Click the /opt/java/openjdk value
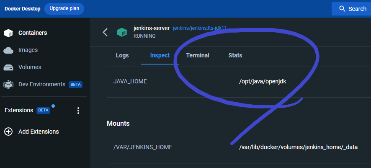This screenshot has width=371, height=168. click(x=263, y=81)
